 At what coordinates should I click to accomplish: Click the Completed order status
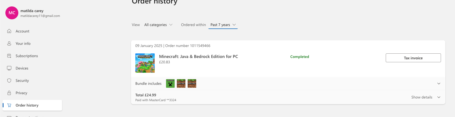coord(299,57)
